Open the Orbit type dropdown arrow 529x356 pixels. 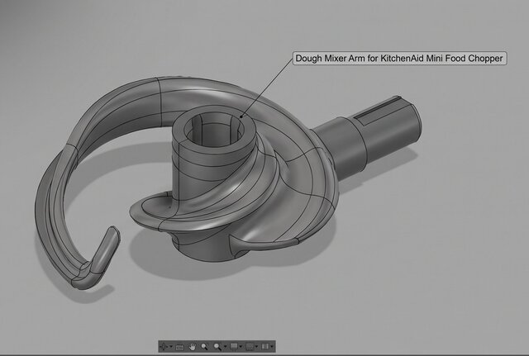pyautogui.click(x=171, y=347)
